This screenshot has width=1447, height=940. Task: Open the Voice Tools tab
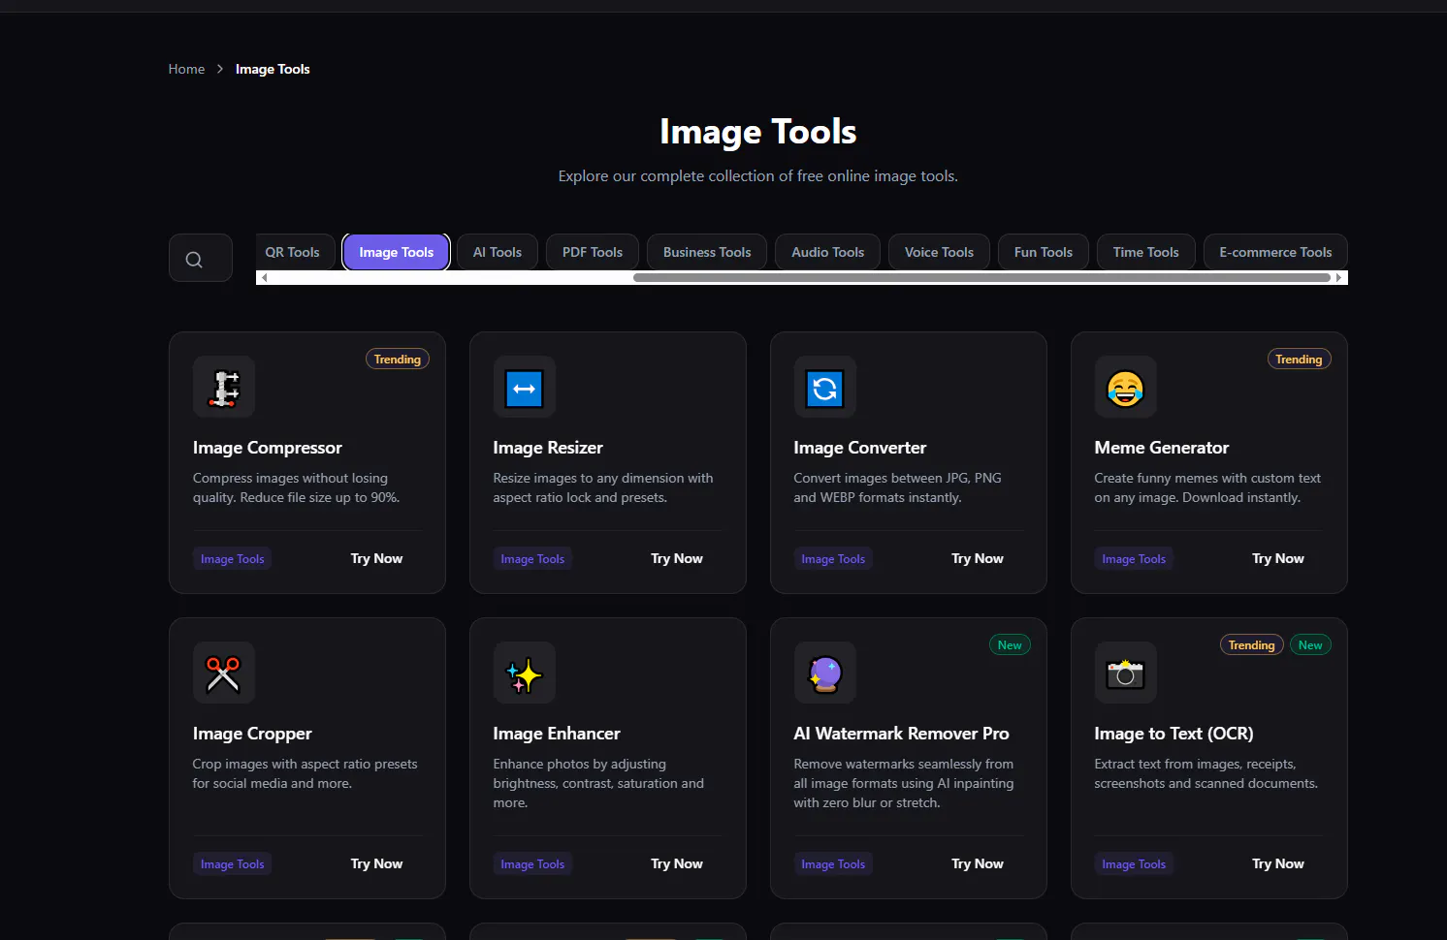click(x=939, y=252)
